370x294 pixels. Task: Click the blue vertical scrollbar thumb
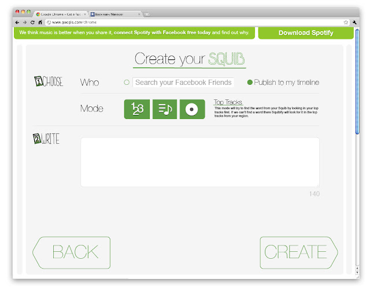coord(357,81)
